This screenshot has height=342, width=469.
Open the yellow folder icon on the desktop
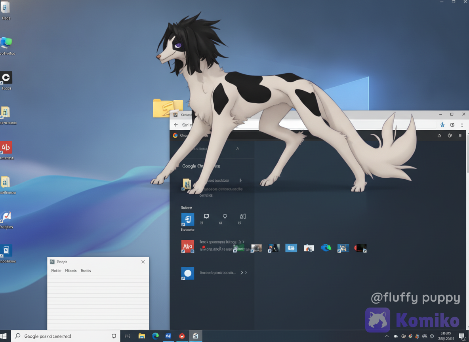click(x=168, y=108)
